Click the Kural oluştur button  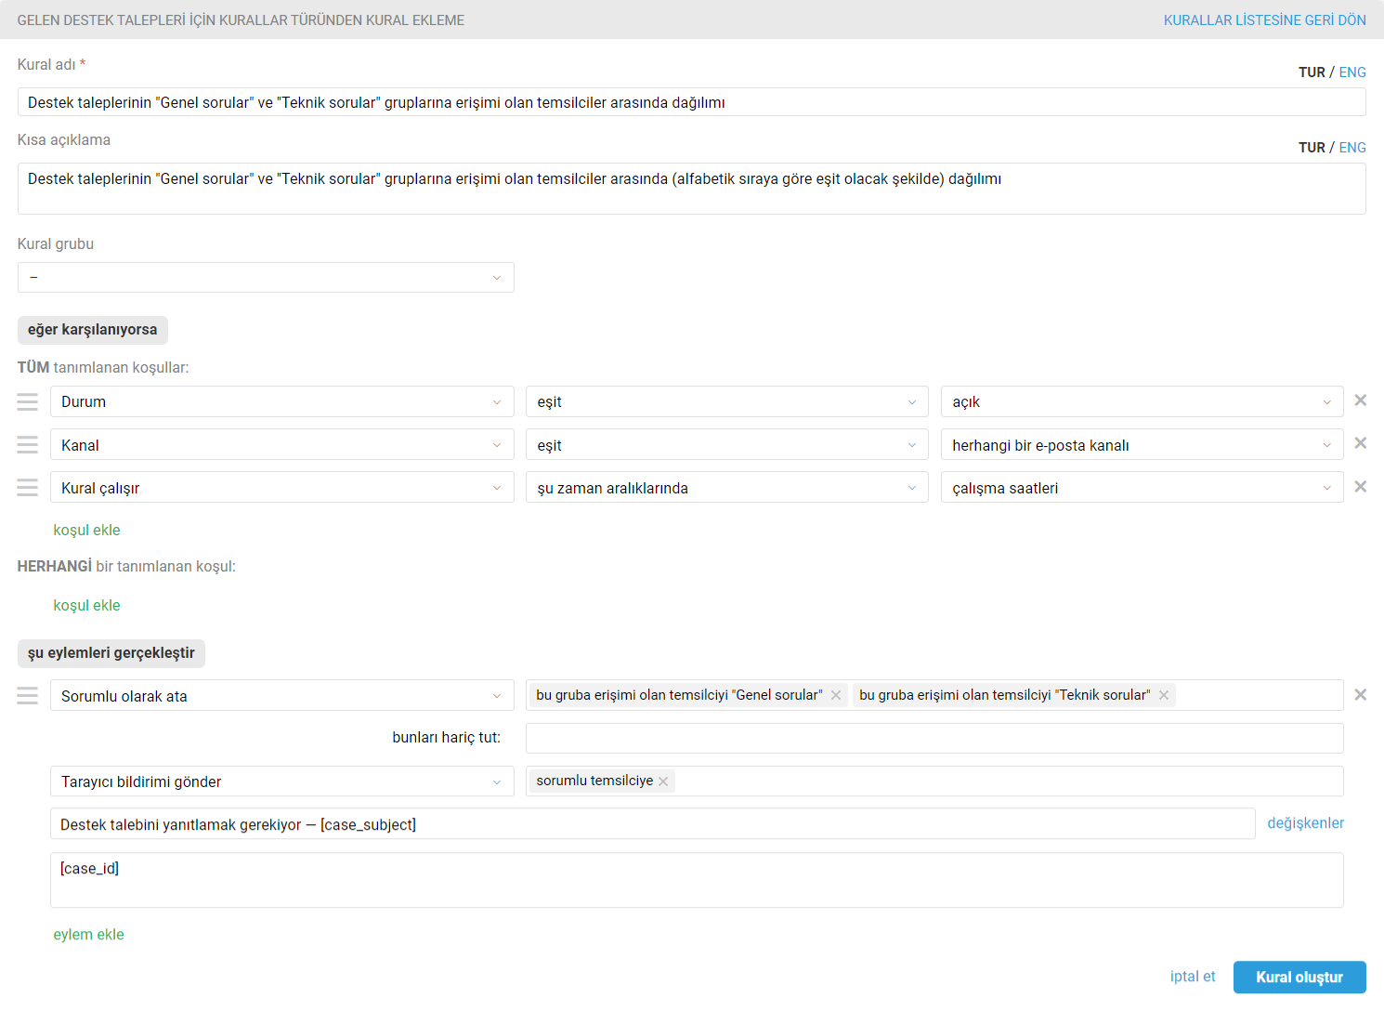point(1299,978)
